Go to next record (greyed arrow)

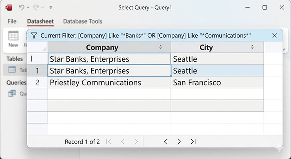[x=136, y=142]
